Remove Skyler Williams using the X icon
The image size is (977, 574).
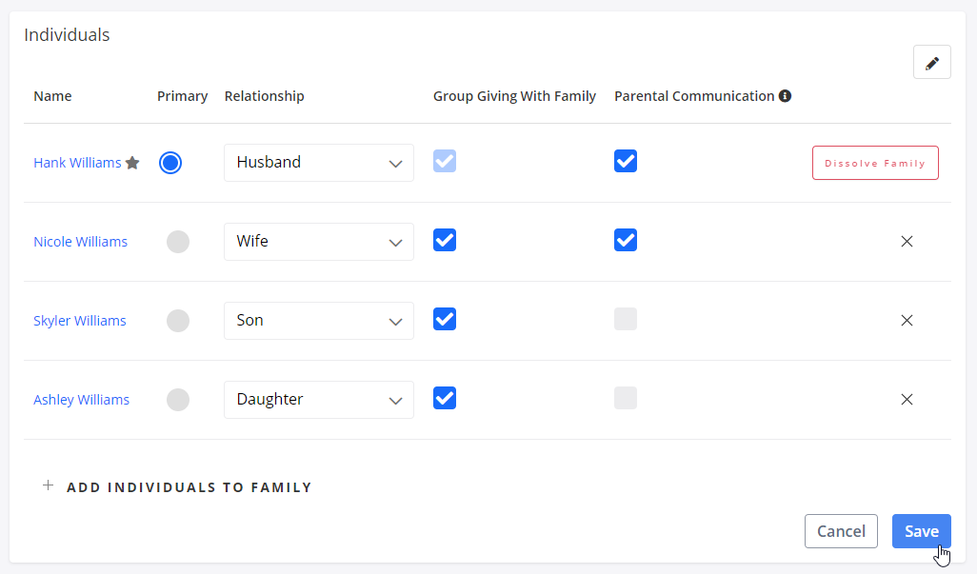(x=907, y=321)
